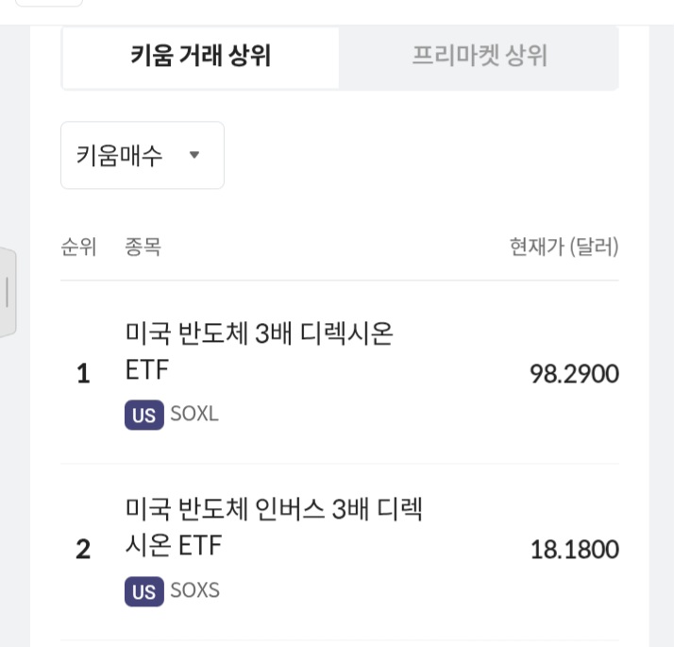The image size is (674, 647).
Task: Click the 순위 column header
Action: 78,248
